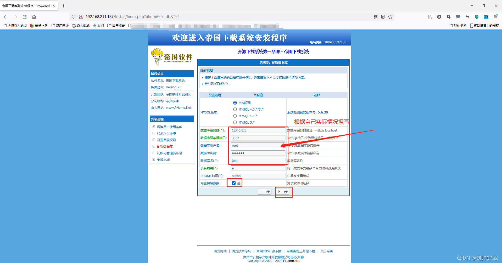Open the screenshot crop extension
This screenshot has height=263, width=502.
[x=449, y=17]
